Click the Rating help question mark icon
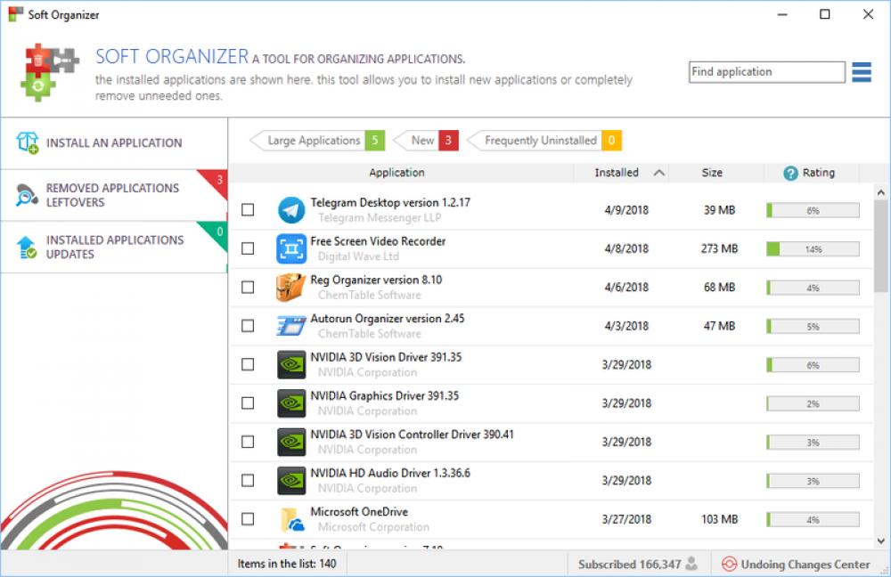891x577 pixels. point(792,173)
